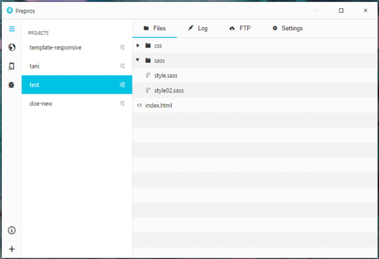The width and height of the screenshot is (379, 259).
Task: Add a new project with plus icon
Action: click(11, 249)
